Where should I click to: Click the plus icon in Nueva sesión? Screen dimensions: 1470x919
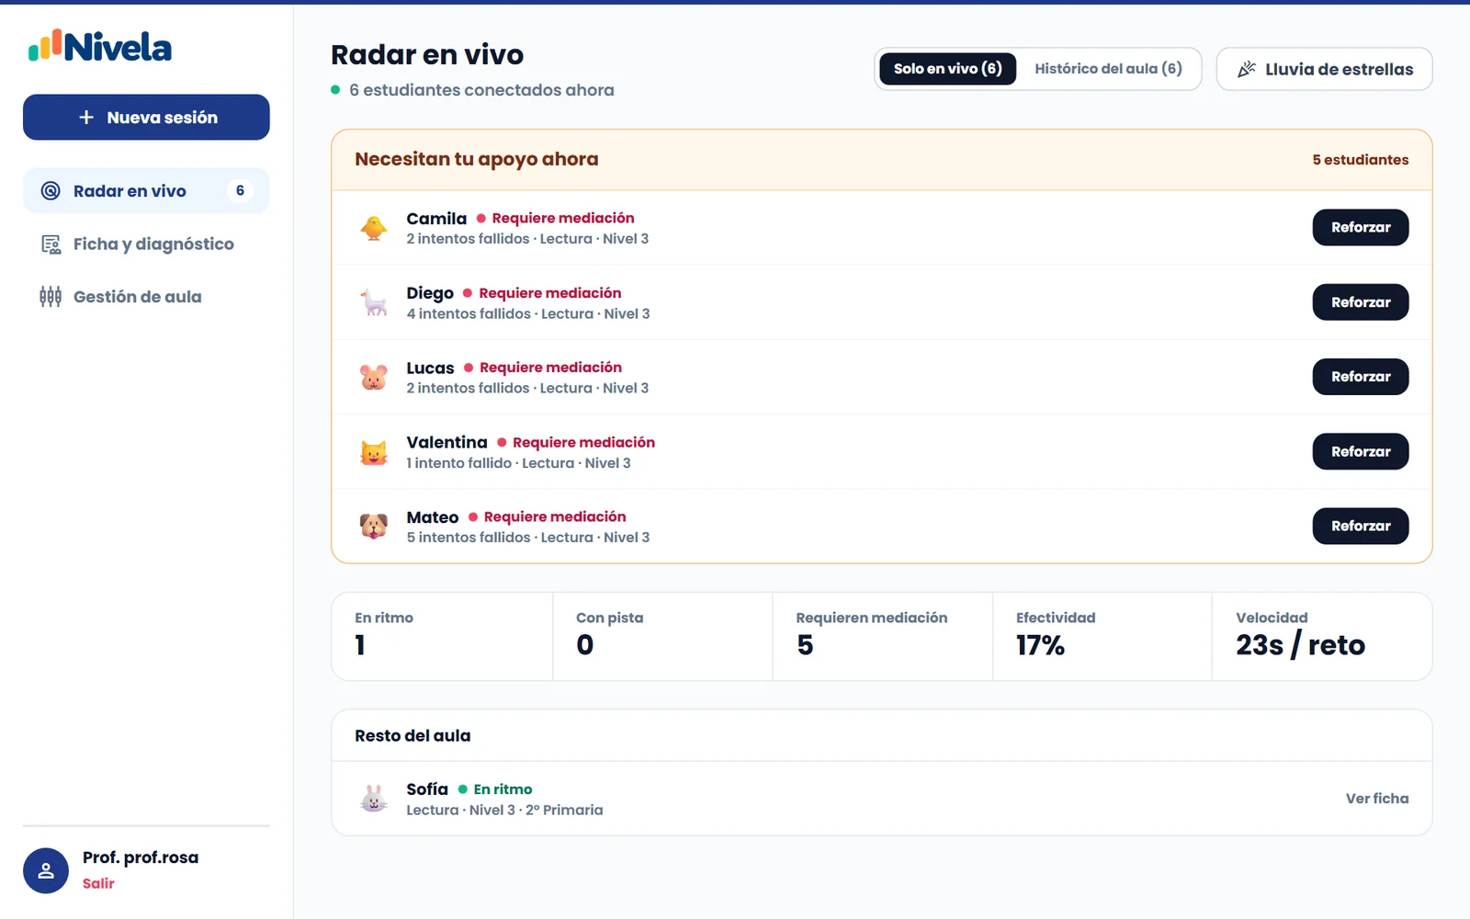[x=86, y=118]
